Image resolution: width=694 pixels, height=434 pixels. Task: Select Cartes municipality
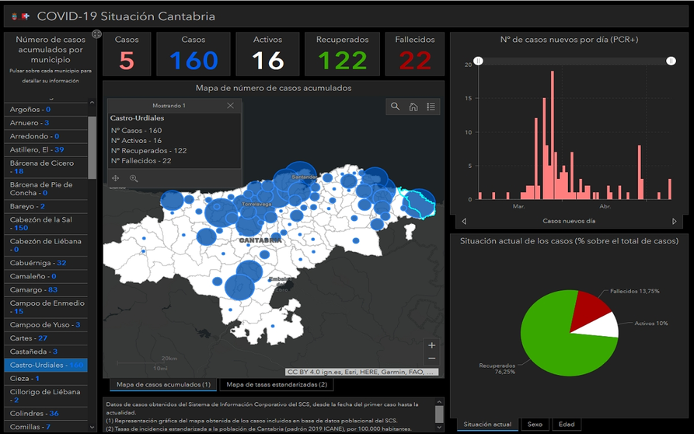tap(46, 338)
